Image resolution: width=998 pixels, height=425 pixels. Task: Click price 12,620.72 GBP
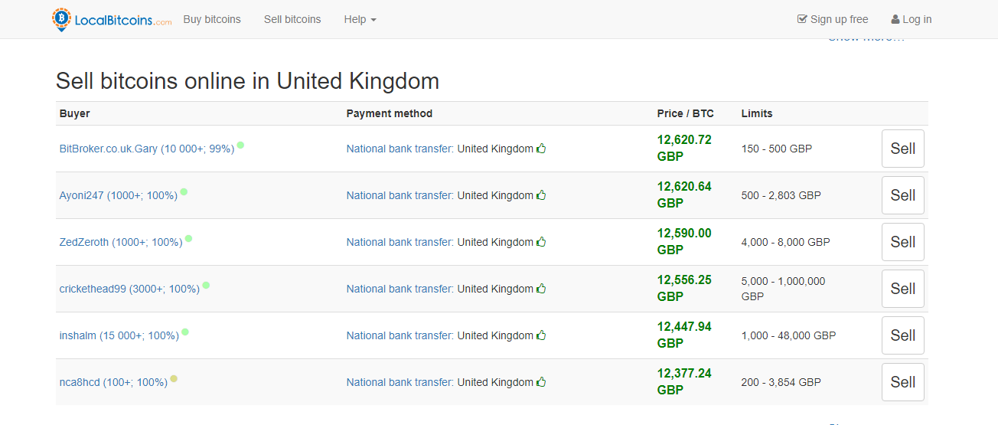coord(684,148)
